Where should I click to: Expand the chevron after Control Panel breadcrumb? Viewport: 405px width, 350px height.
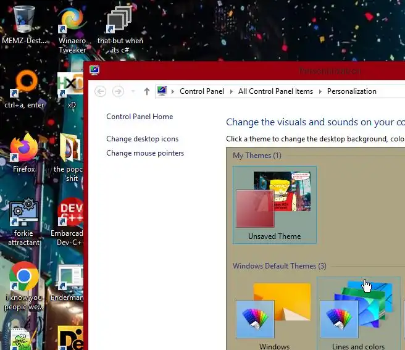[231, 91]
